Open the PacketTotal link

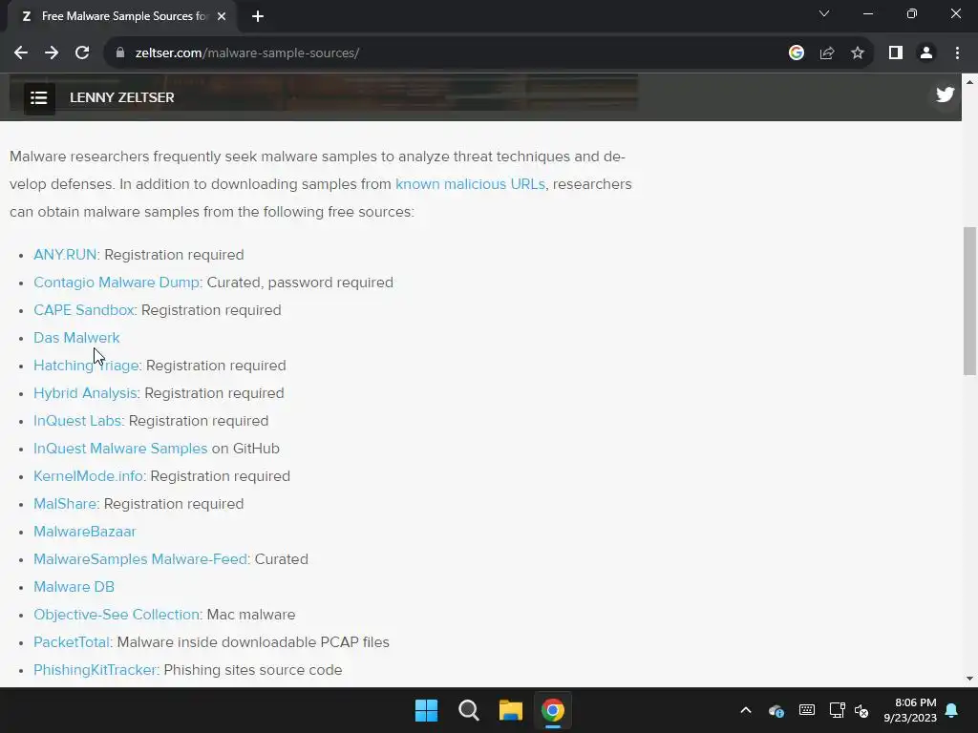pos(72,642)
